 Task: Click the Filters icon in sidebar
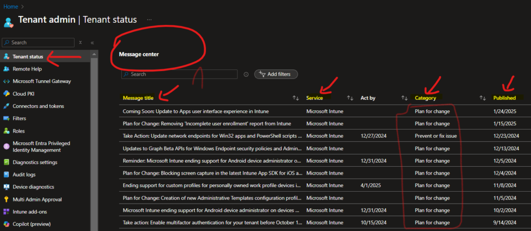point(6,119)
